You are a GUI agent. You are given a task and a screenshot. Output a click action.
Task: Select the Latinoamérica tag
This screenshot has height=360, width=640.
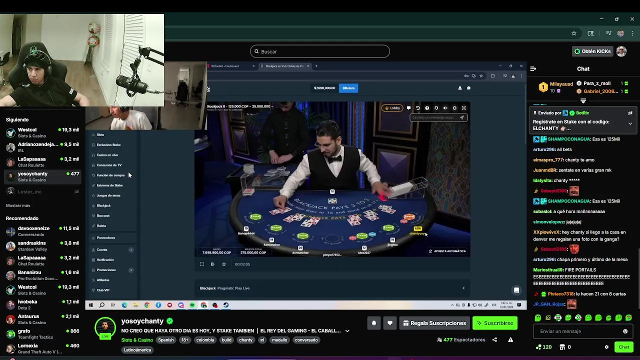[x=137, y=350]
